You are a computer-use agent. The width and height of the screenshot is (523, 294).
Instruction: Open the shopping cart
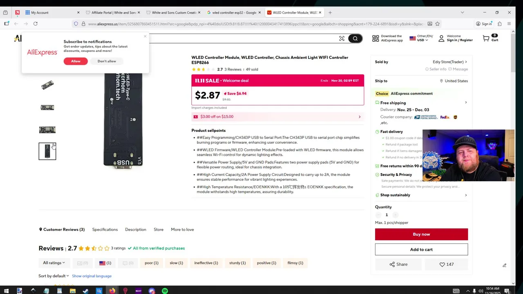(490, 38)
